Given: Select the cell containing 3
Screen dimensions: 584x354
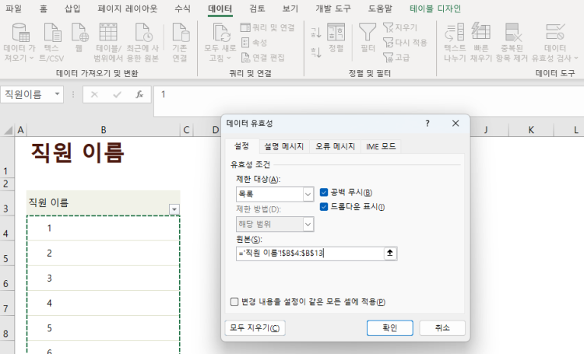Looking at the screenshot, I should click(x=103, y=278).
